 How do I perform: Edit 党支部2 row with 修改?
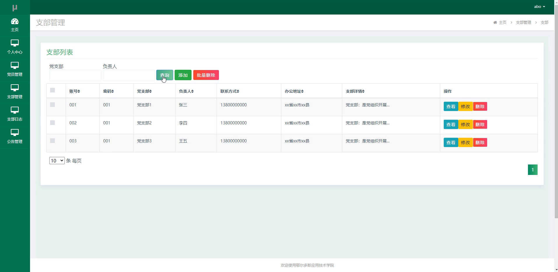(x=465, y=124)
